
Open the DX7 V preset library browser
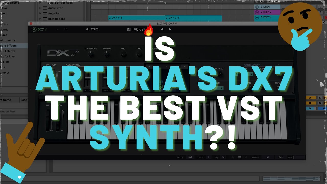click(66, 29)
